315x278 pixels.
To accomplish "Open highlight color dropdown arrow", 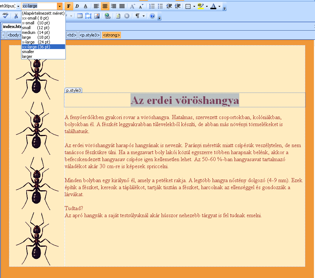I will pyautogui.click(x=207, y=6).
